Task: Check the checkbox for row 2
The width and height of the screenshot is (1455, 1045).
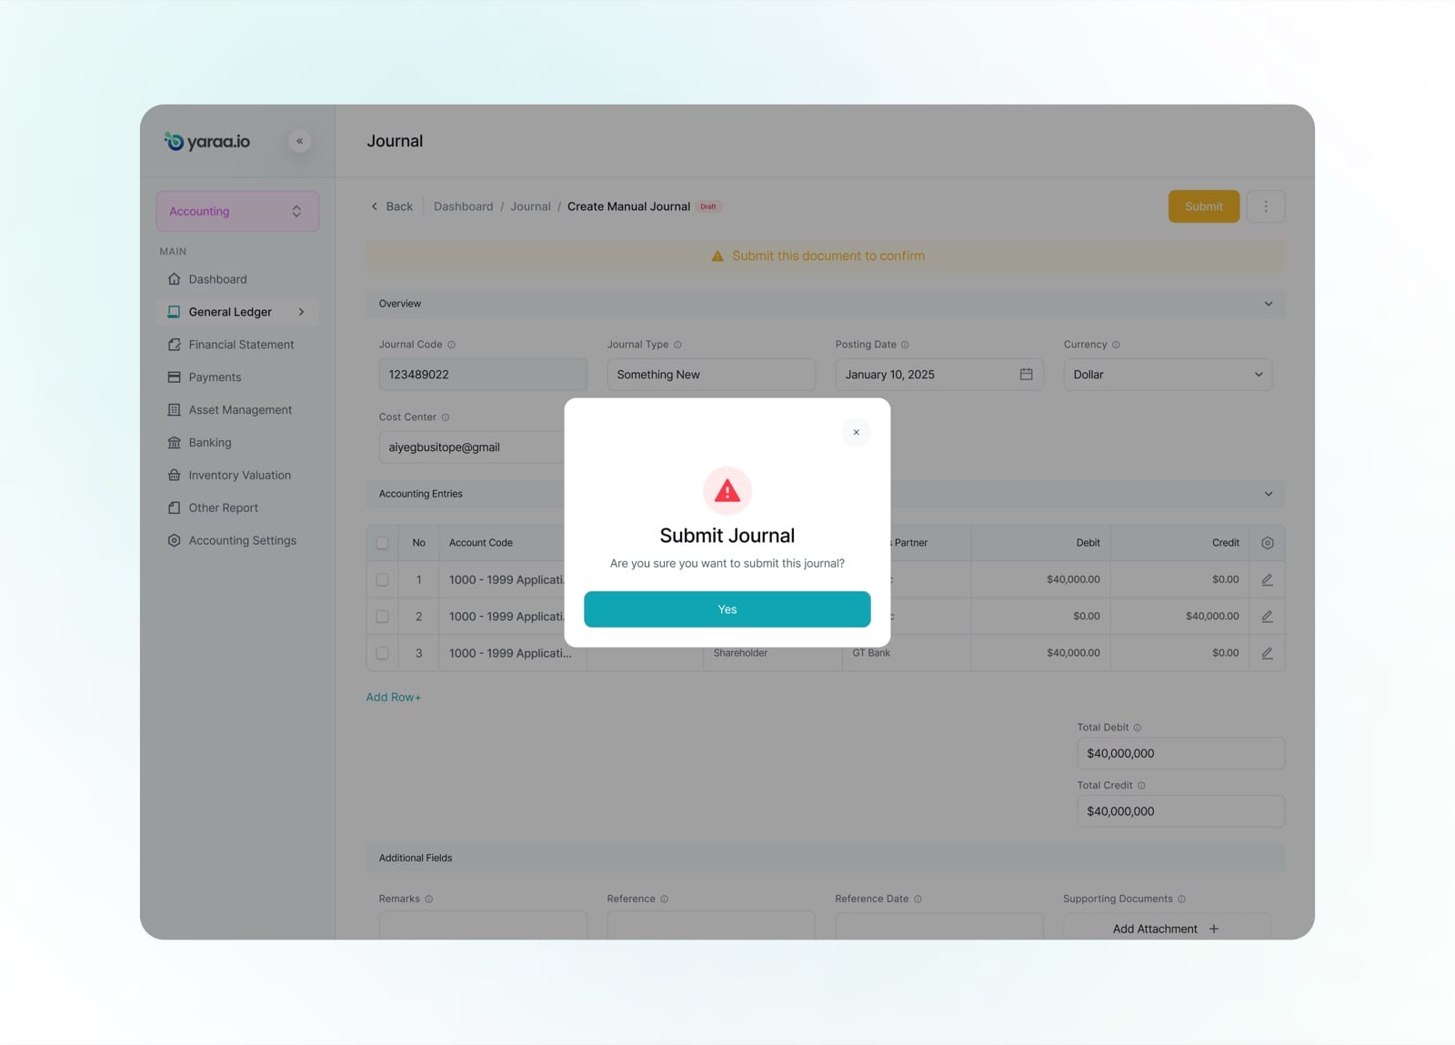Action: [x=382, y=616]
